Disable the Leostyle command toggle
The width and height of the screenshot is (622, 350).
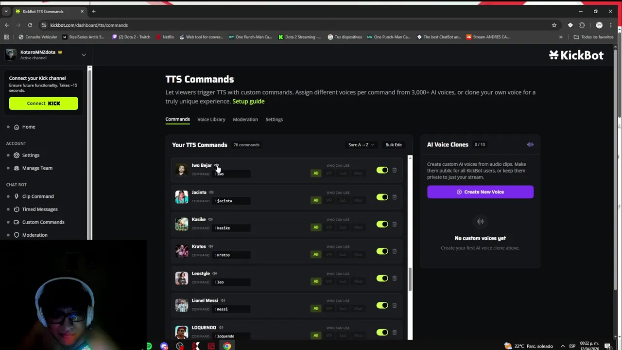(x=382, y=278)
